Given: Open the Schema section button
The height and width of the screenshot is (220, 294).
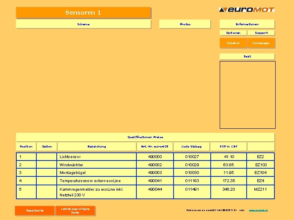Looking at the screenshot, I should [x=83, y=24].
